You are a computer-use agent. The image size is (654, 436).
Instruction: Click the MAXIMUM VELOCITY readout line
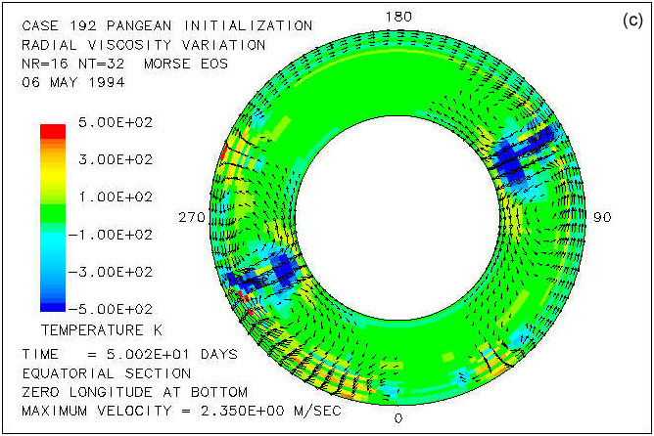point(181,410)
